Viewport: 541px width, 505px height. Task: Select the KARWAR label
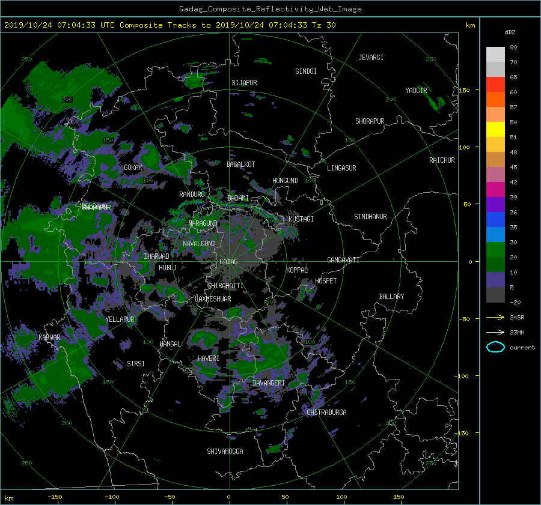coord(50,337)
